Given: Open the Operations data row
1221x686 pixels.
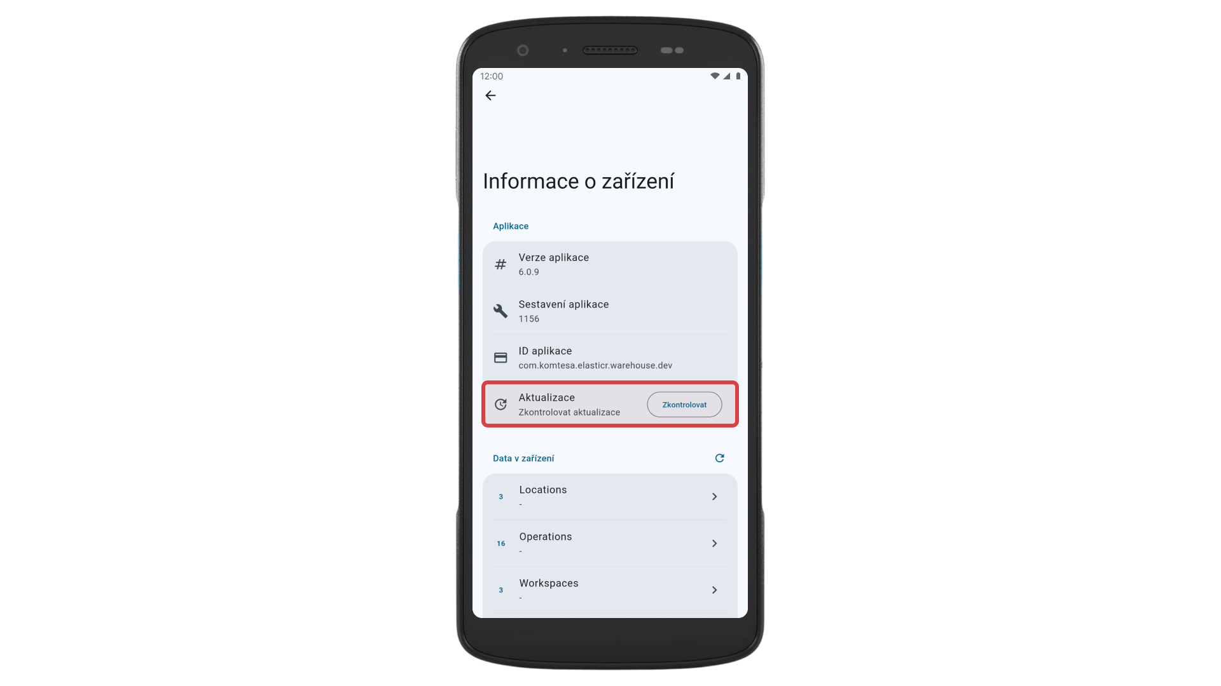Looking at the screenshot, I should (x=610, y=543).
